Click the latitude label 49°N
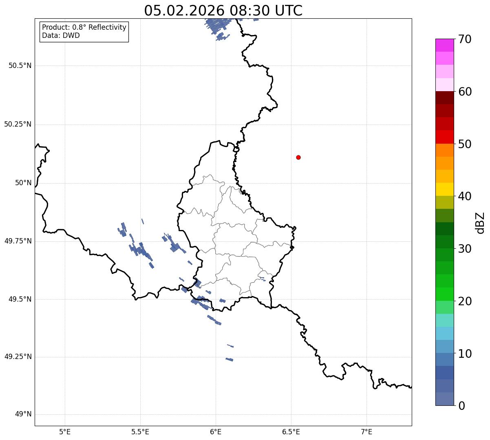This screenshot has width=490, height=440. [x=23, y=414]
